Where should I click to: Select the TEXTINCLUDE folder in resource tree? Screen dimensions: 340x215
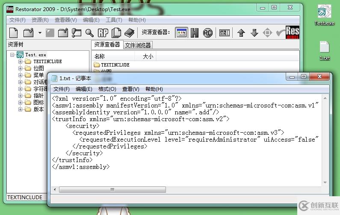pyautogui.click(x=47, y=62)
